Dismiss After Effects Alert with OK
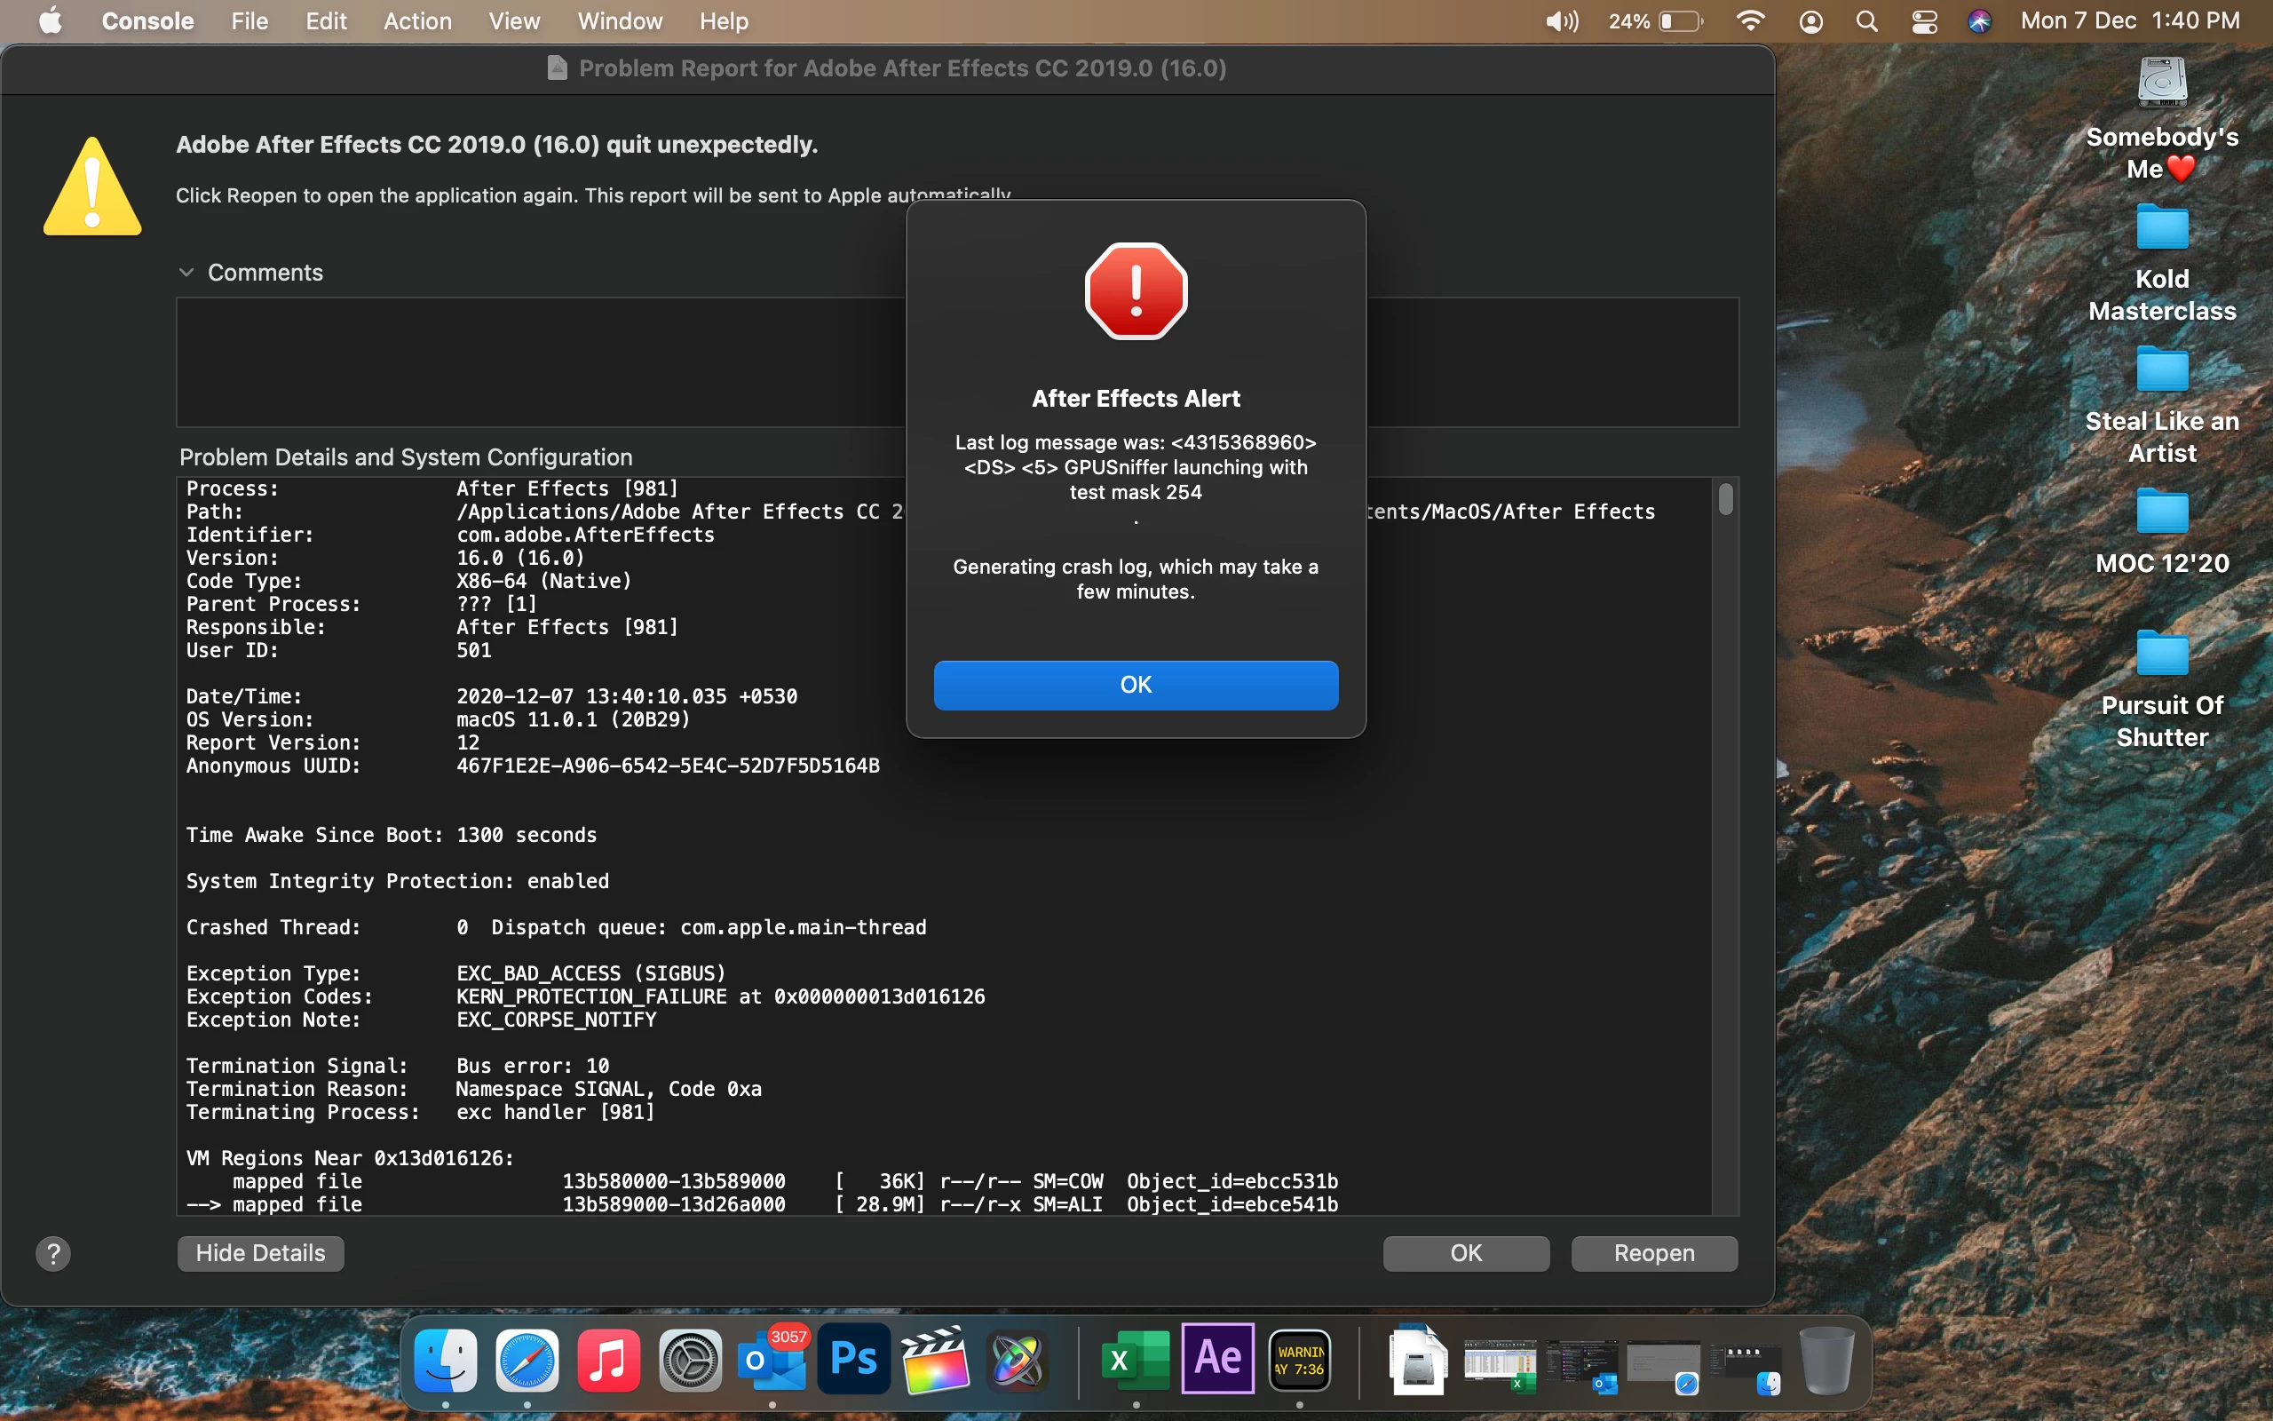 coord(1136,684)
